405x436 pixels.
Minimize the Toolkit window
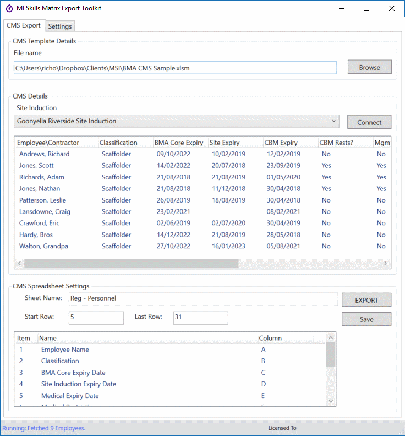click(x=342, y=8)
